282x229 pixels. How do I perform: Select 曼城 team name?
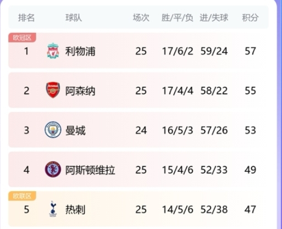75,130
